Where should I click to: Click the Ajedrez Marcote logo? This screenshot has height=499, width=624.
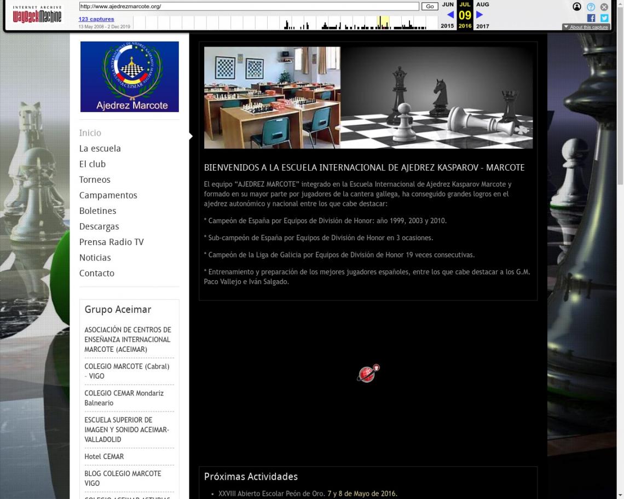point(130,77)
